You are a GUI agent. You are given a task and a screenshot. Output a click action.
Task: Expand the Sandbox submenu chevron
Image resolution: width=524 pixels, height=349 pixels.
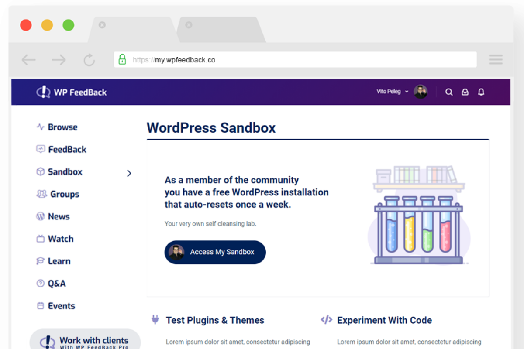[x=129, y=173]
